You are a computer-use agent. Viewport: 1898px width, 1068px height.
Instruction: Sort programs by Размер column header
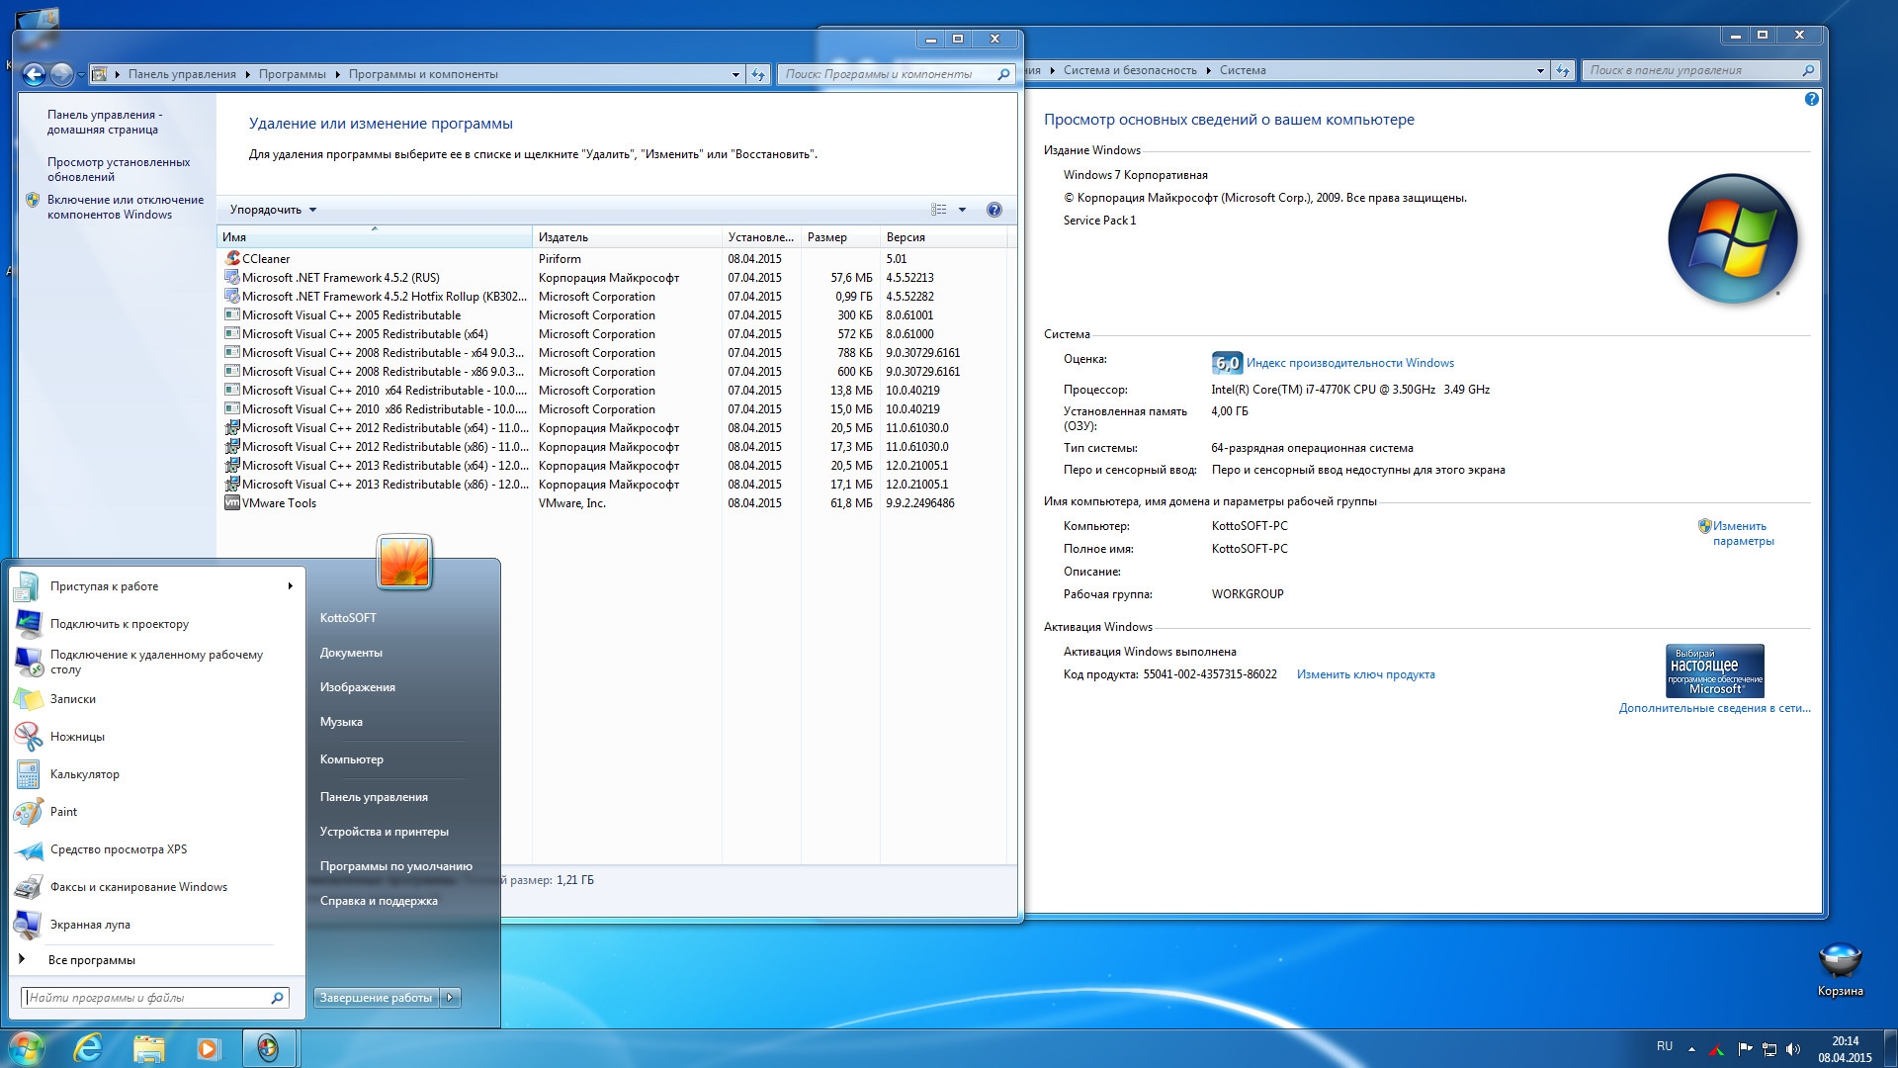click(x=839, y=237)
